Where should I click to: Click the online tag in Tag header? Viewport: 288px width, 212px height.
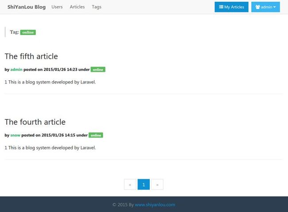point(28,32)
